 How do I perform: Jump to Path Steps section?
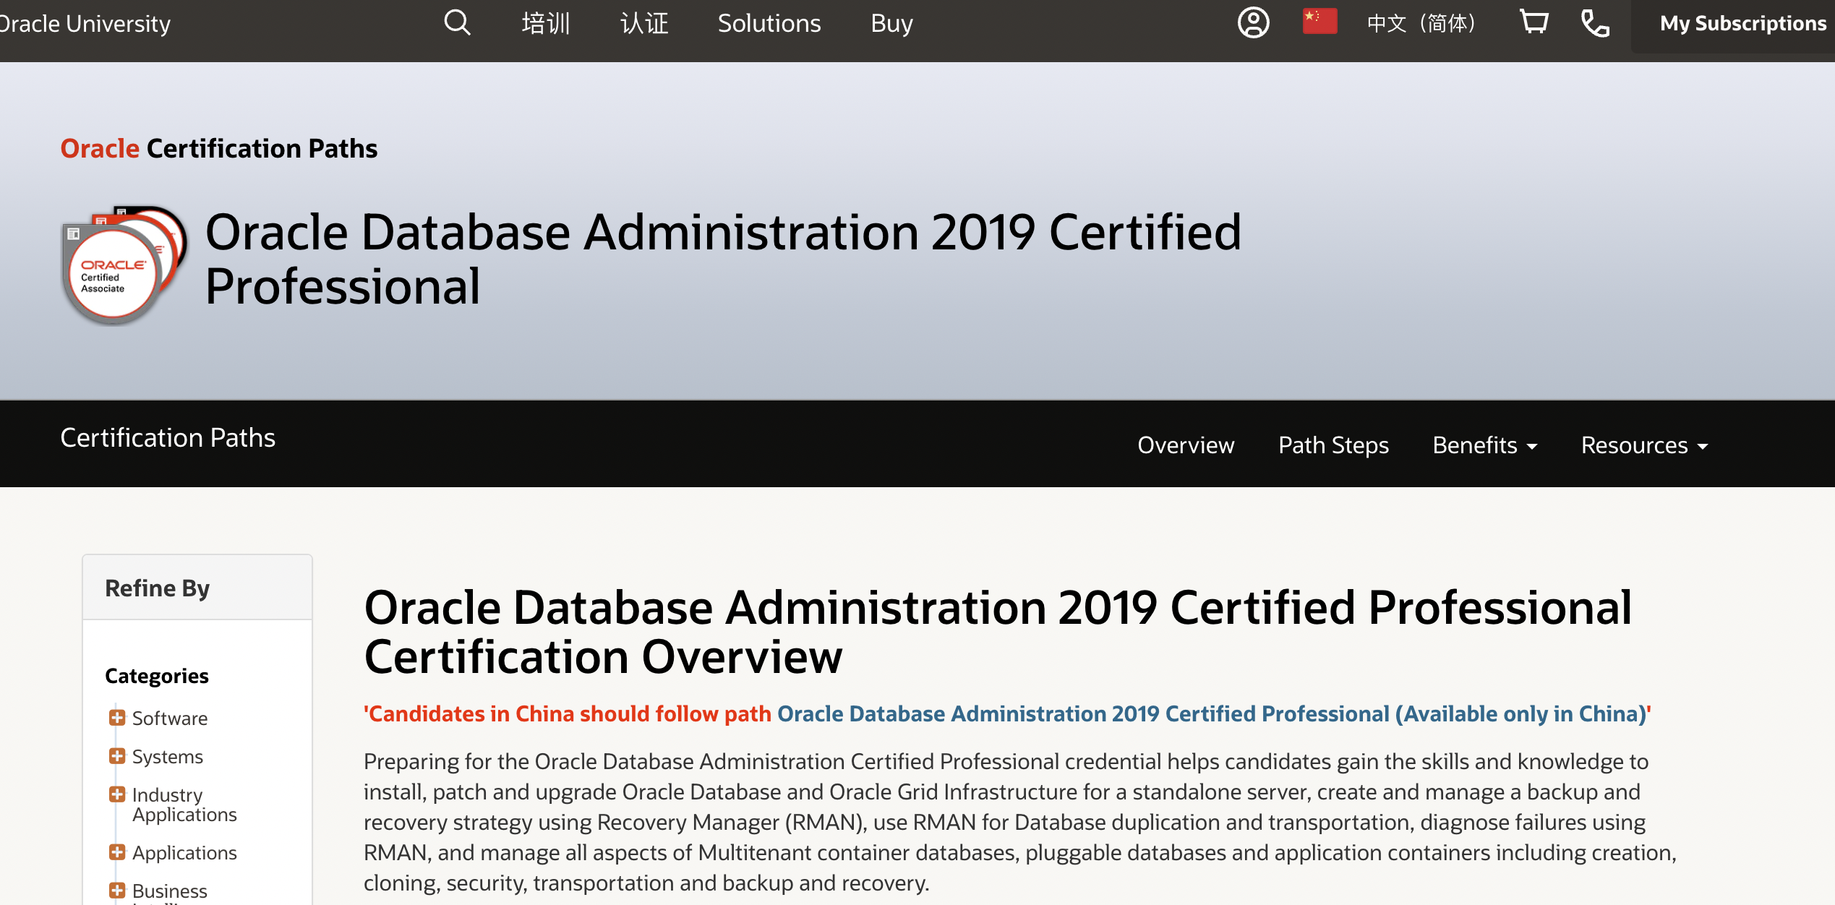pos(1333,445)
